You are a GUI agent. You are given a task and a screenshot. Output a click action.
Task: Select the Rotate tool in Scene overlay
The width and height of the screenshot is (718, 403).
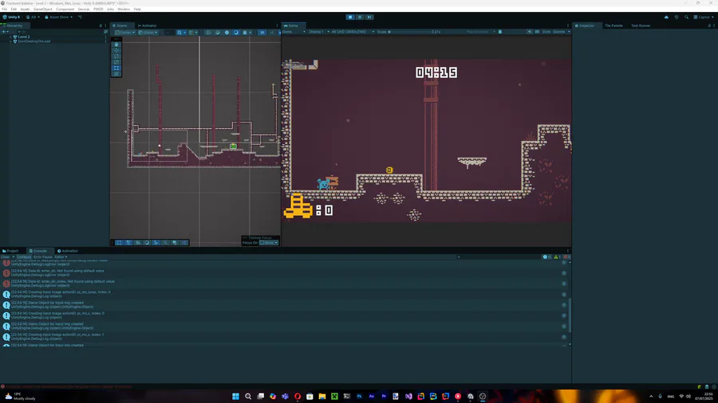pyautogui.click(x=116, y=57)
